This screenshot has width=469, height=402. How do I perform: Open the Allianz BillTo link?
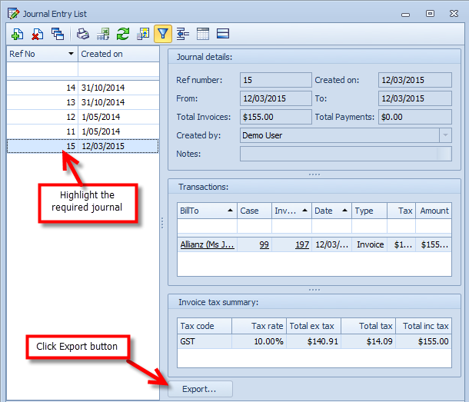tap(206, 244)
